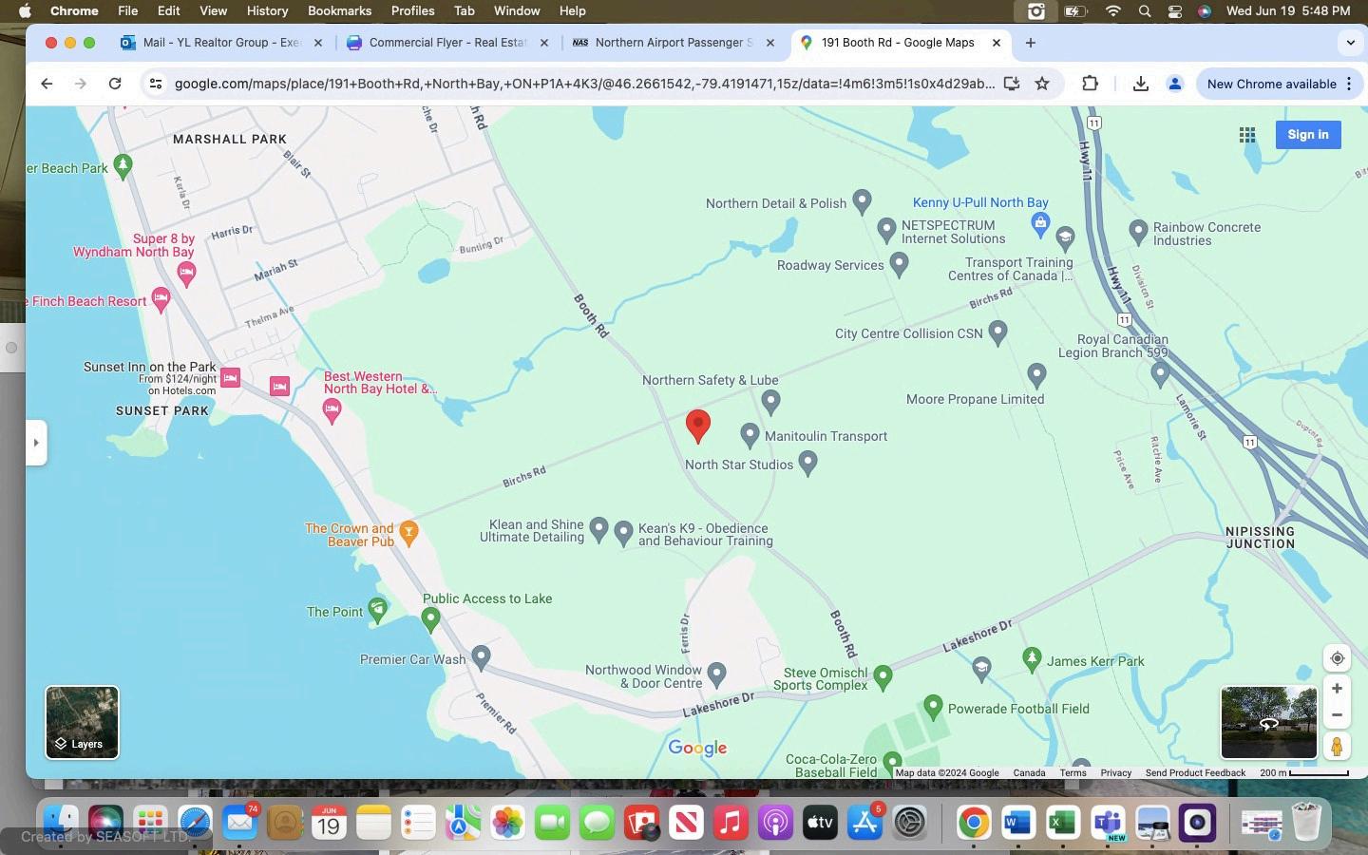
Task: Select the North Star Studios pin
Action: coord(808,463)
